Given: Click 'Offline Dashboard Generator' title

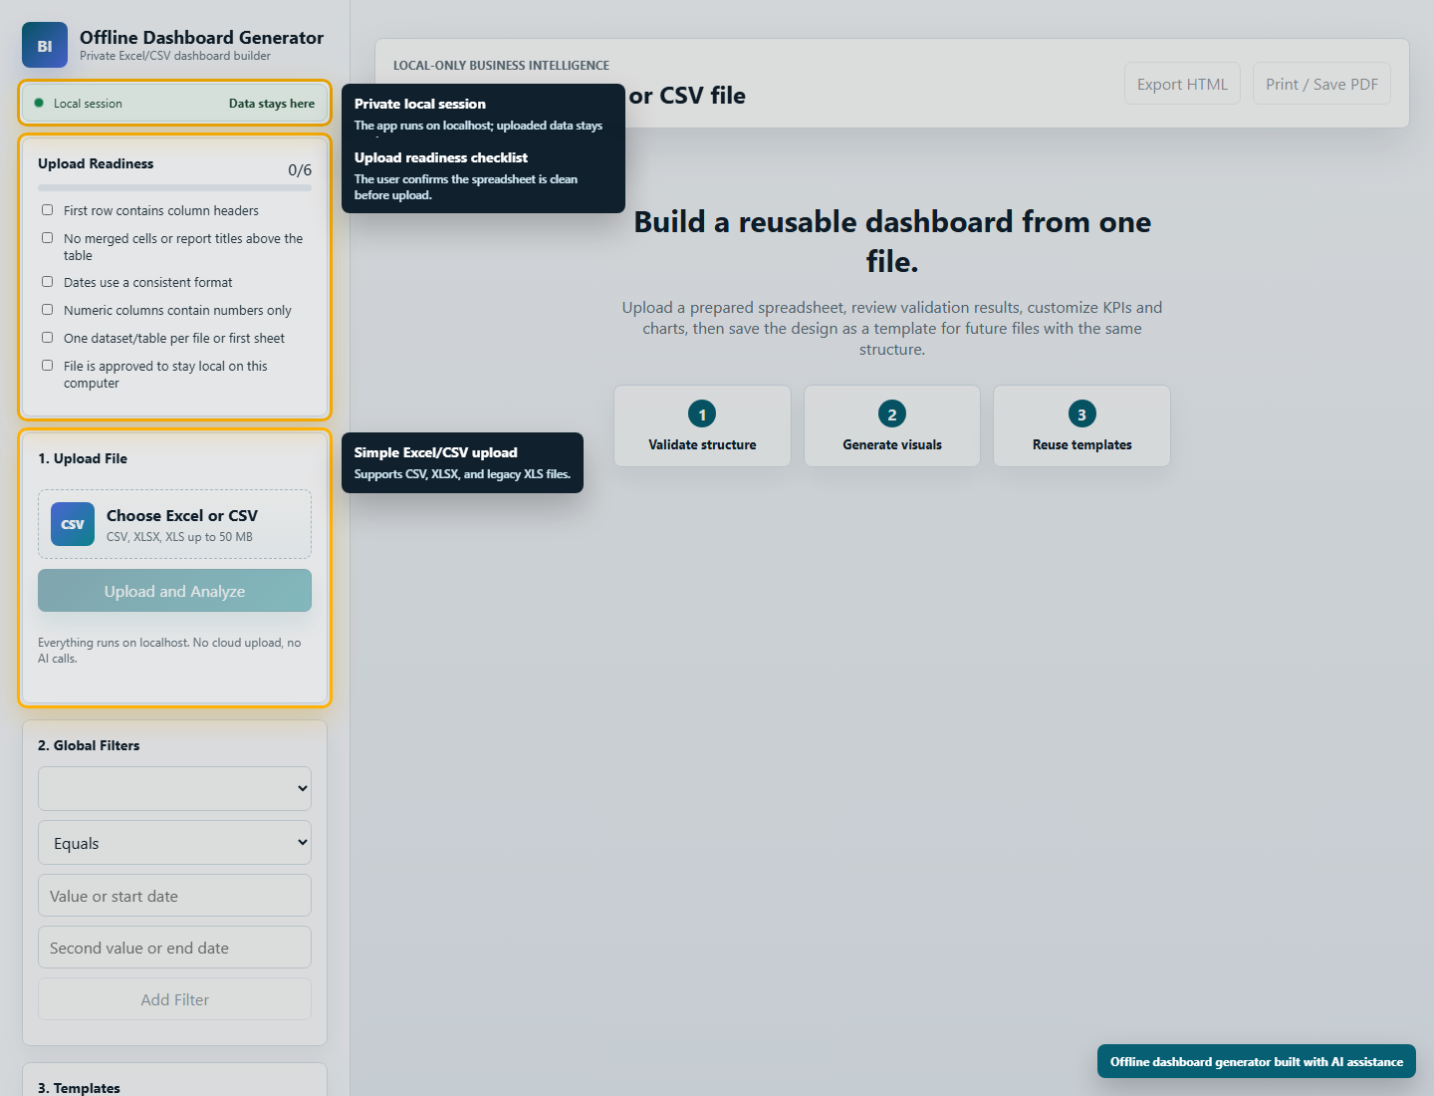Looking at the screenshot, I should click(201, 37).
